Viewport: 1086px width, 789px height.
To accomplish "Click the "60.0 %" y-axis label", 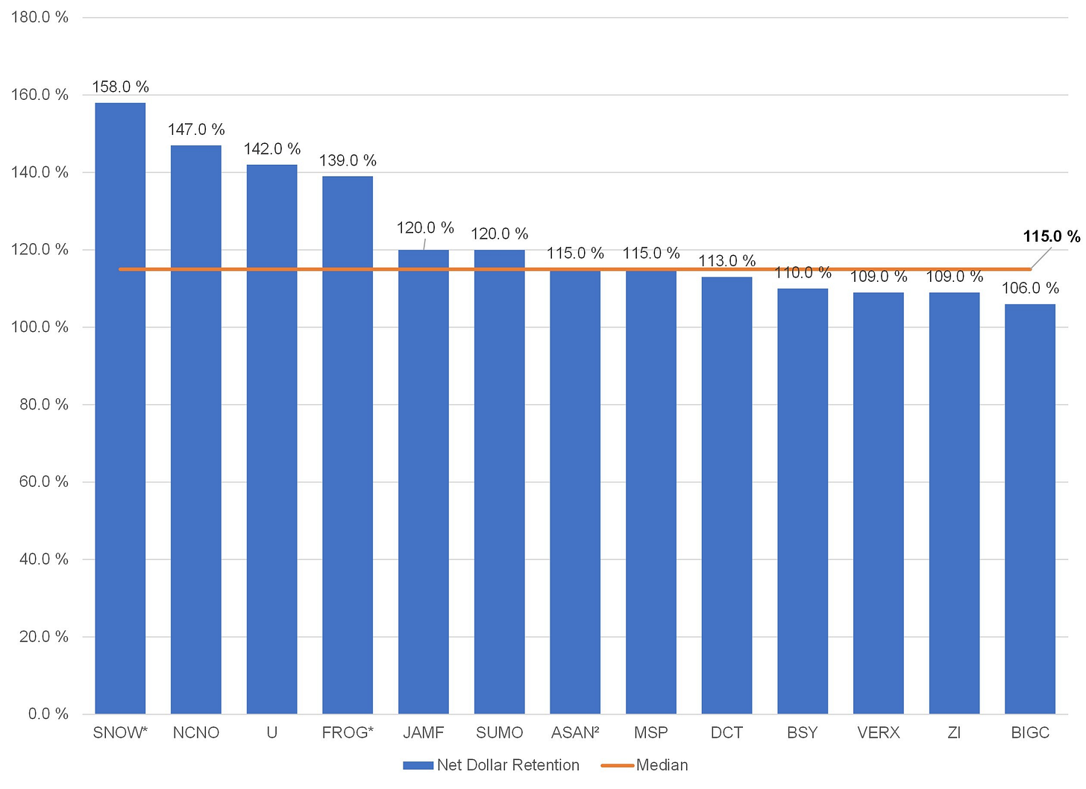I will (43, 482).
